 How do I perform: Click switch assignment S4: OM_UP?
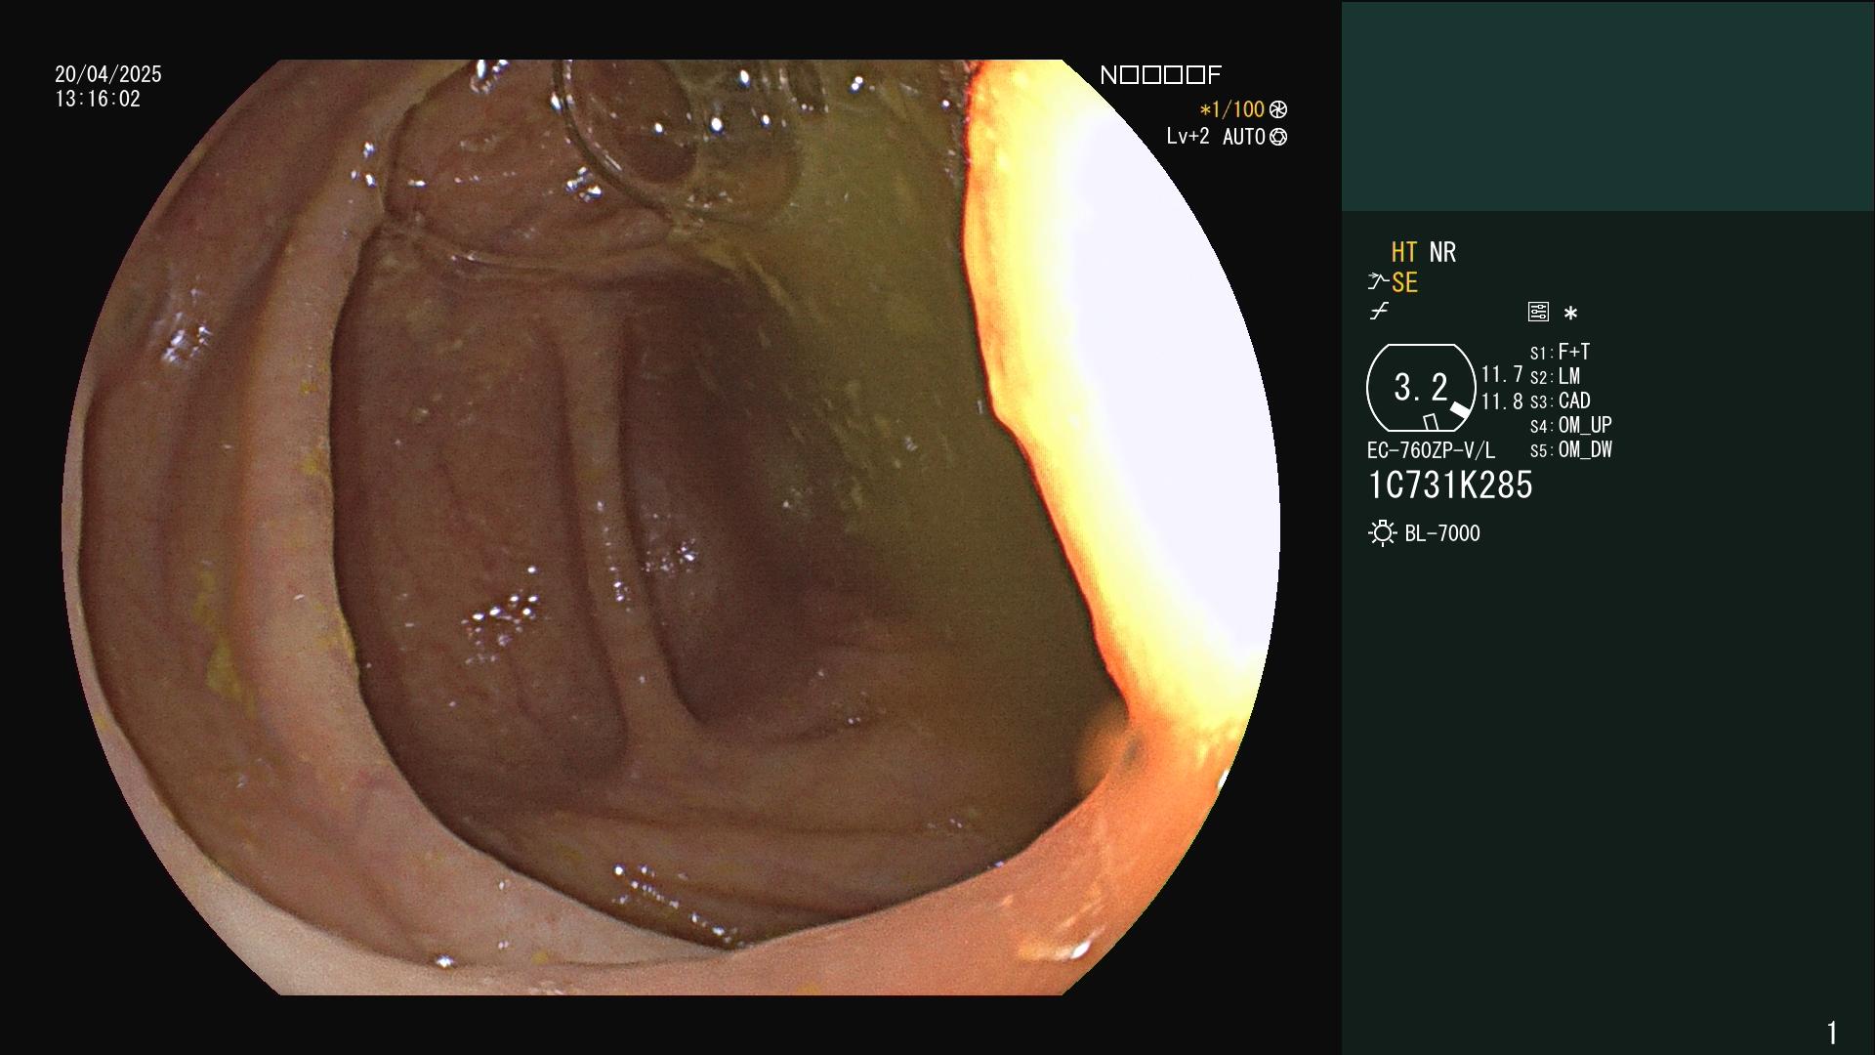(1571, 425)
